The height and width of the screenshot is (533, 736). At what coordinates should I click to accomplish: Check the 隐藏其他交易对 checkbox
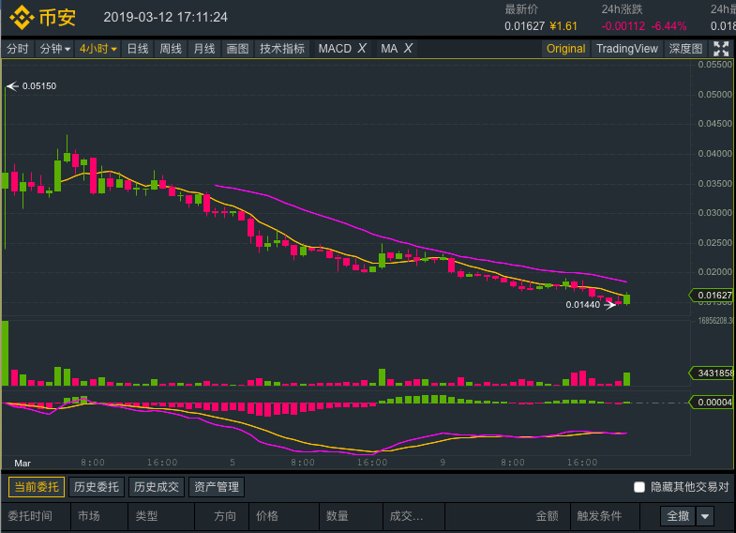click(x=639, y=487)
